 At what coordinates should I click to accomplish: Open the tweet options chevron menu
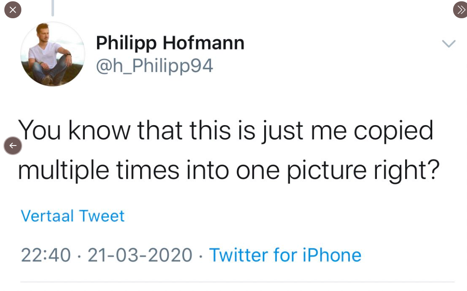click(x=448, y=43)
